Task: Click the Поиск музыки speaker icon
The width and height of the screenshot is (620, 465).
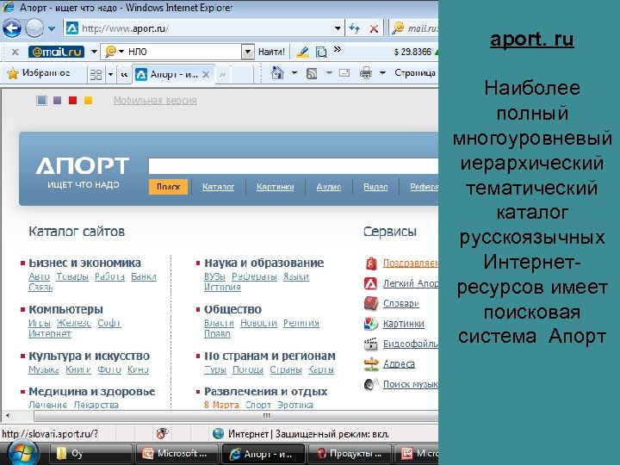Action: click(x=371, y=384)
